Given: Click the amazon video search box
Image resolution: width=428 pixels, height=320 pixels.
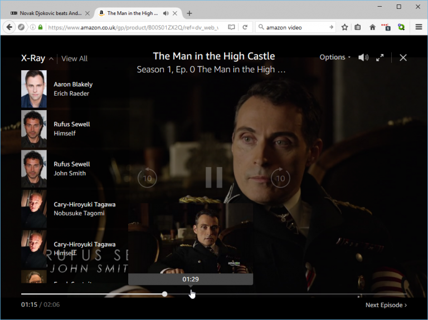Looking at the screenshot, I should [x=295, y=27].
